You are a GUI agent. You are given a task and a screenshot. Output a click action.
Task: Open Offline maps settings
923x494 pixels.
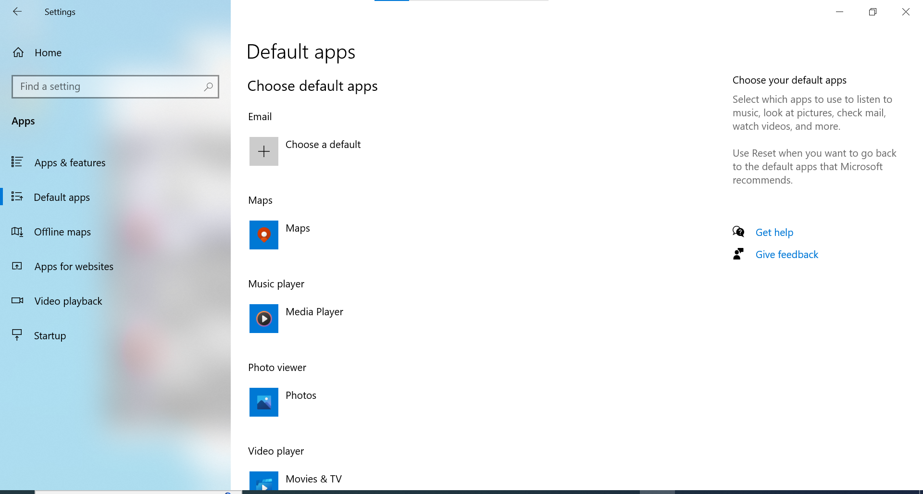pyautogui.click(x=62, y=232)
